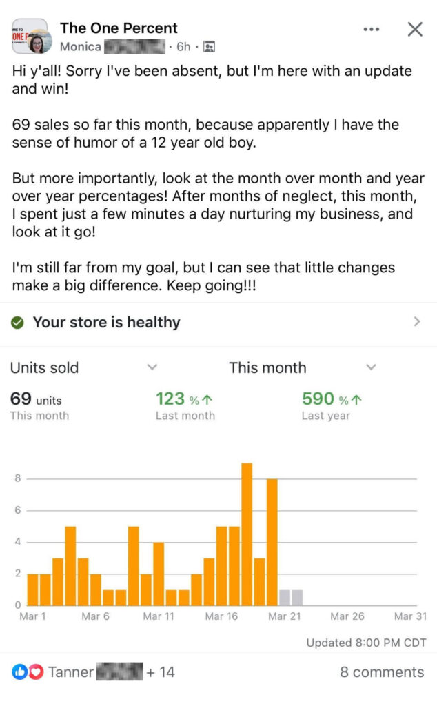Click the blue Like reaction icon
437x706 pixels.
coord(19,672)
